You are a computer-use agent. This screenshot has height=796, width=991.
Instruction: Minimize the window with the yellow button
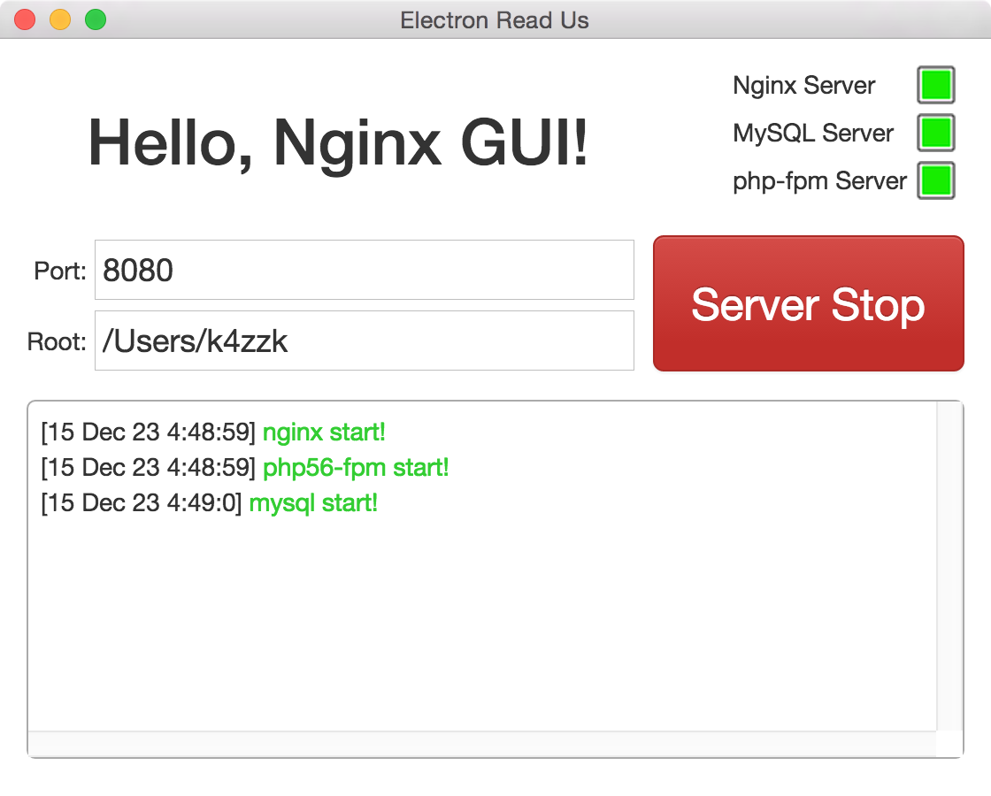tap(58, 19)
